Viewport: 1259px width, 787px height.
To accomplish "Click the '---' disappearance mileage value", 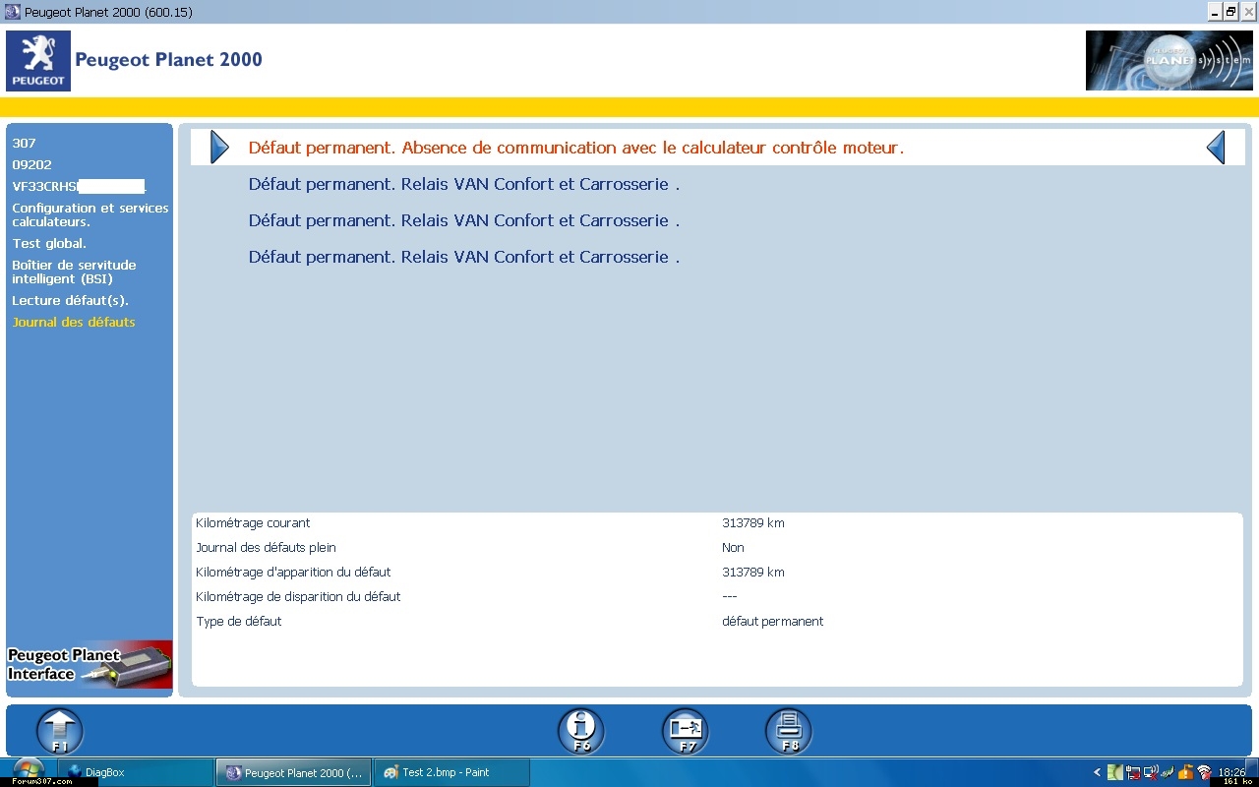I will (729, 596).
